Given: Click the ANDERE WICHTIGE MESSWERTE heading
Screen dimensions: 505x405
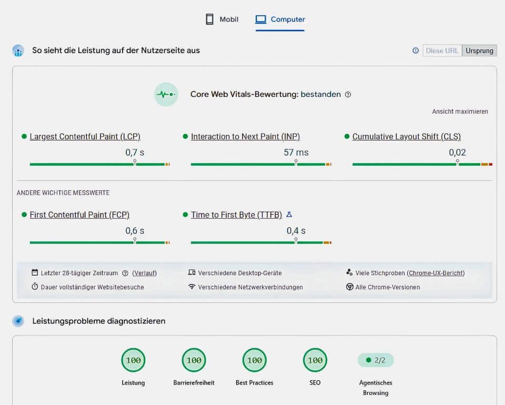Looking at the screenshot, I should point(63,193).
